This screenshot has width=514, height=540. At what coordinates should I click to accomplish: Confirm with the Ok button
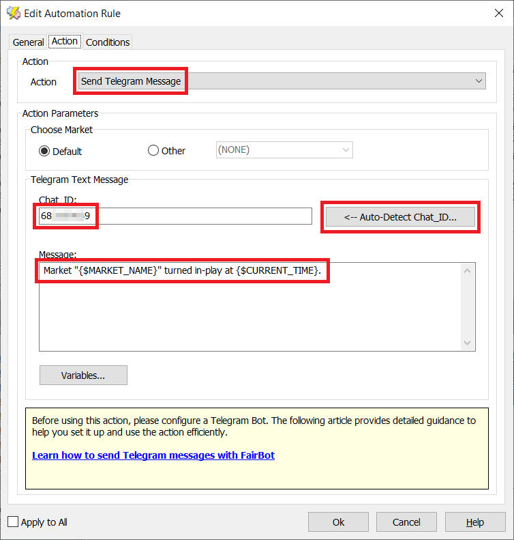point(338,522)
